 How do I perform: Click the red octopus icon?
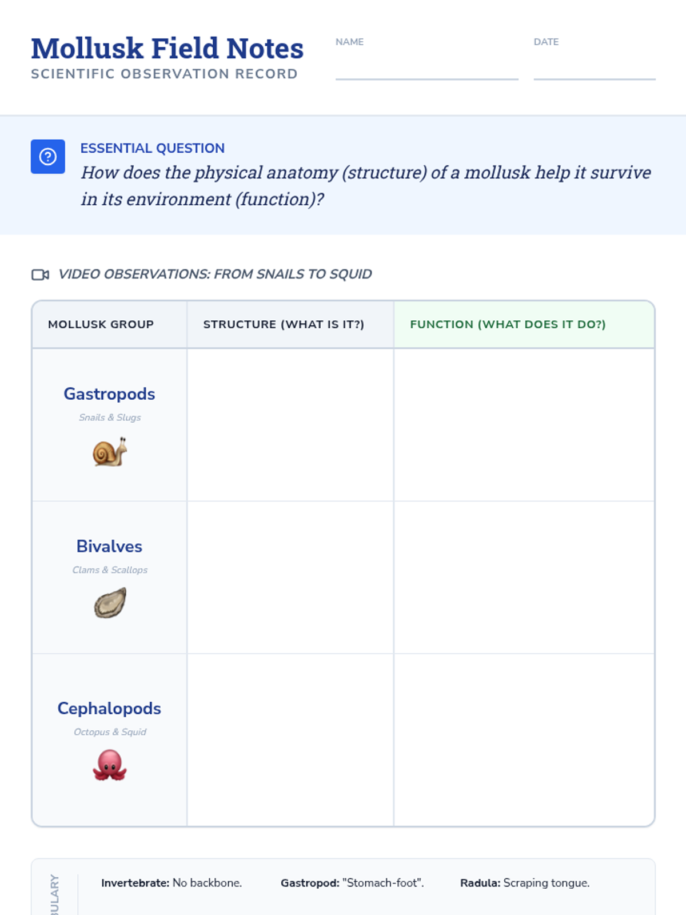pyautogui.click(x=110, y=766)
